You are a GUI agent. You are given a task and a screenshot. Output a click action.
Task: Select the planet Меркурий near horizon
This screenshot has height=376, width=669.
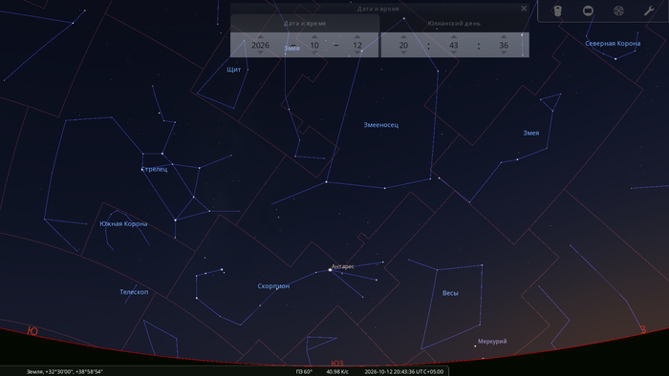(475, 345)
